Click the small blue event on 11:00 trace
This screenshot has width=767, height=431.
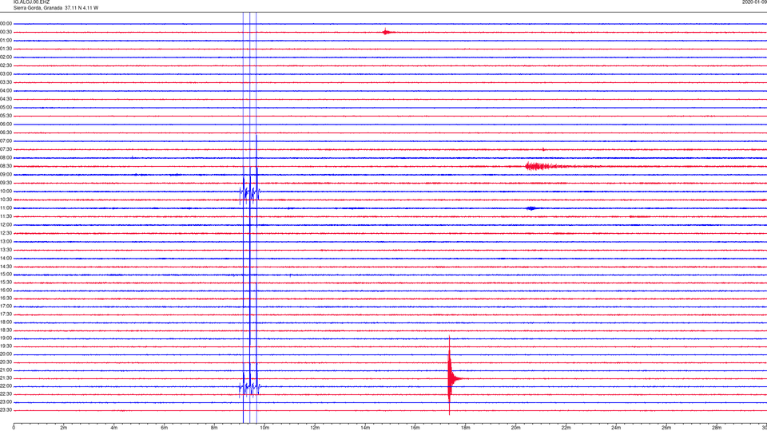pos(532,208)
